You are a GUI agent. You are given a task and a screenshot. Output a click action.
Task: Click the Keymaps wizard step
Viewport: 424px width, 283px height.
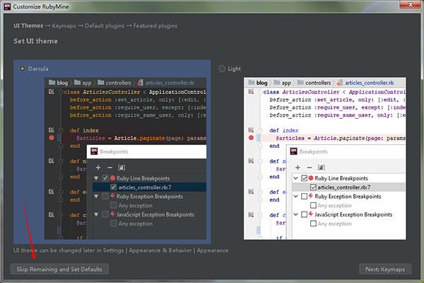pyautogui.click(x=64, y=25)
